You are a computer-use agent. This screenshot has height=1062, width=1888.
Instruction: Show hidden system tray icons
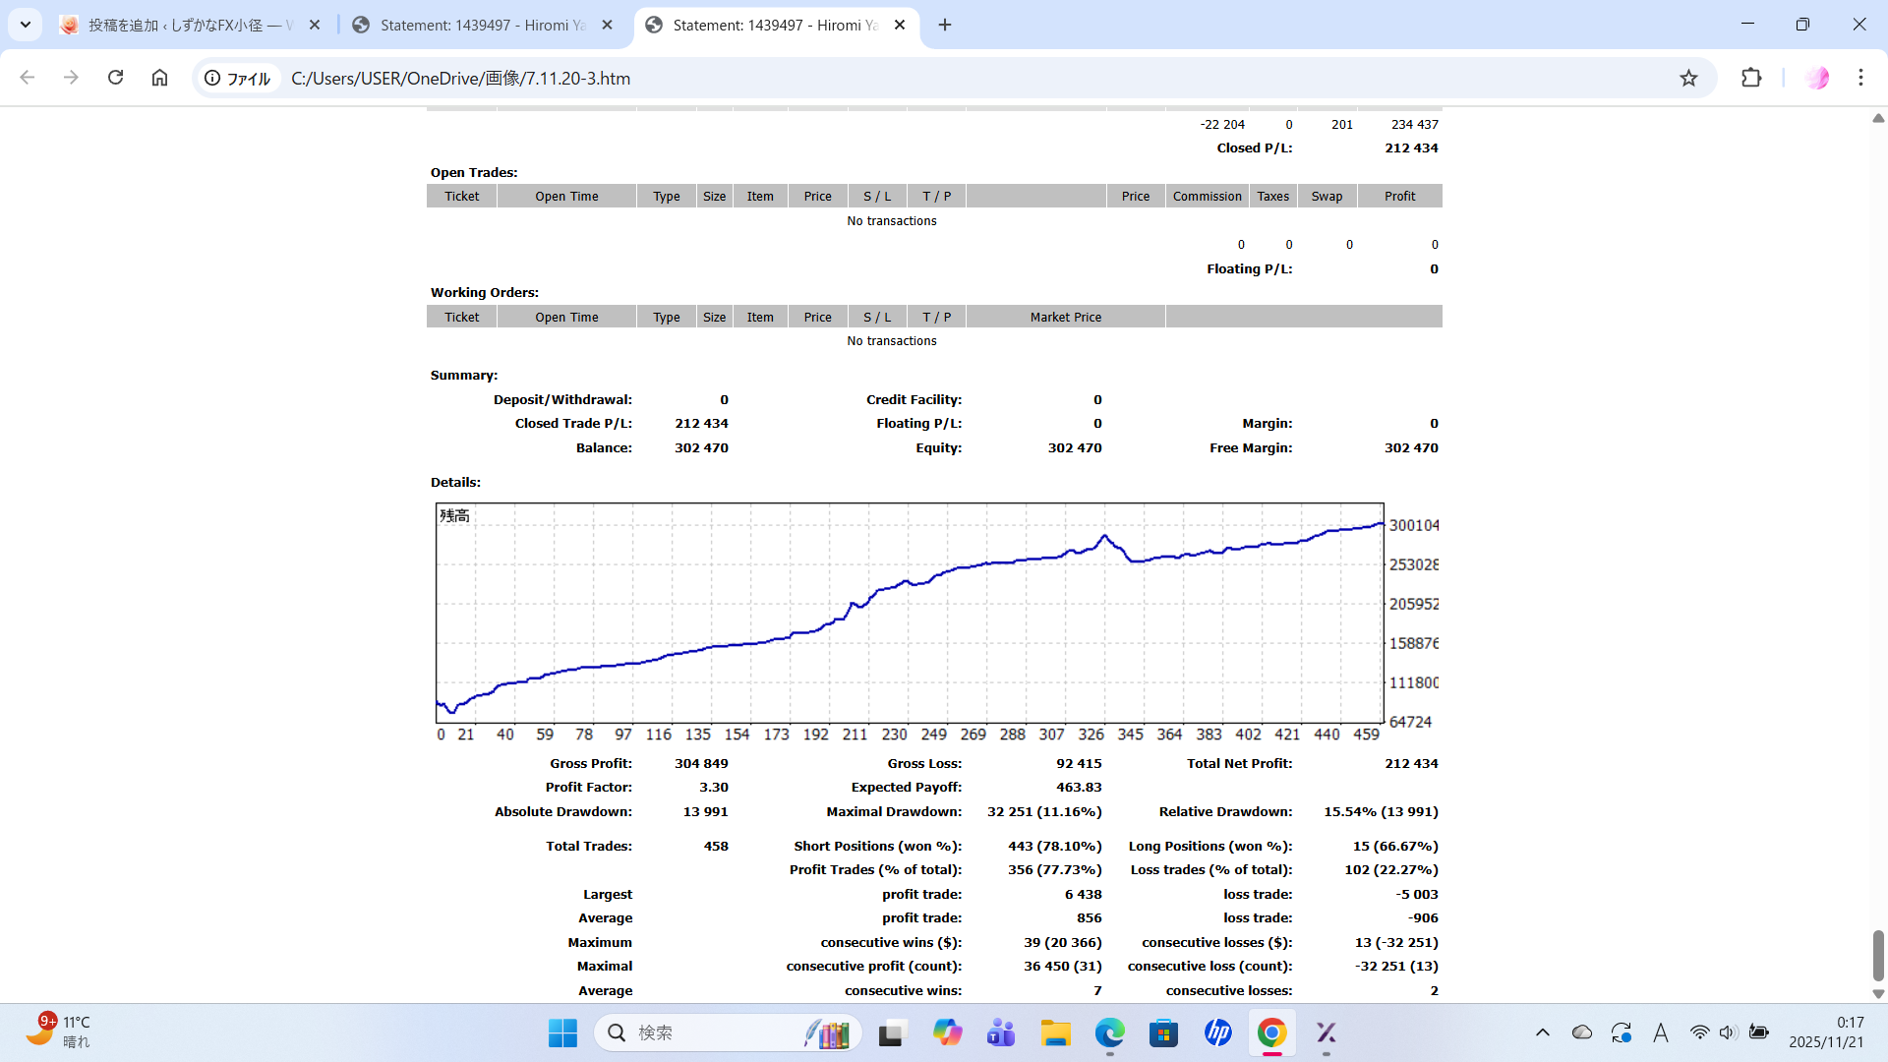click(1542, 1032)
